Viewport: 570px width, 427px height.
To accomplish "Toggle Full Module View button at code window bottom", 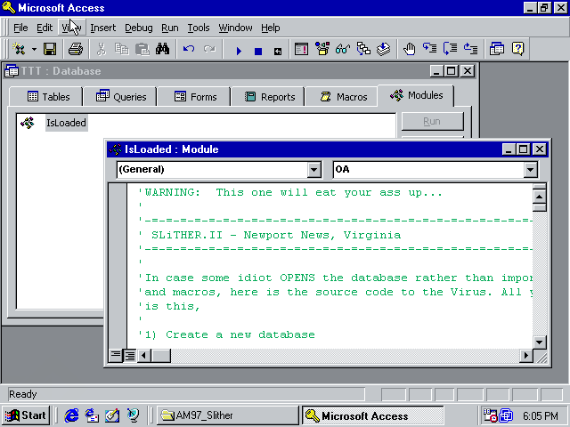I will coord(130,356).
